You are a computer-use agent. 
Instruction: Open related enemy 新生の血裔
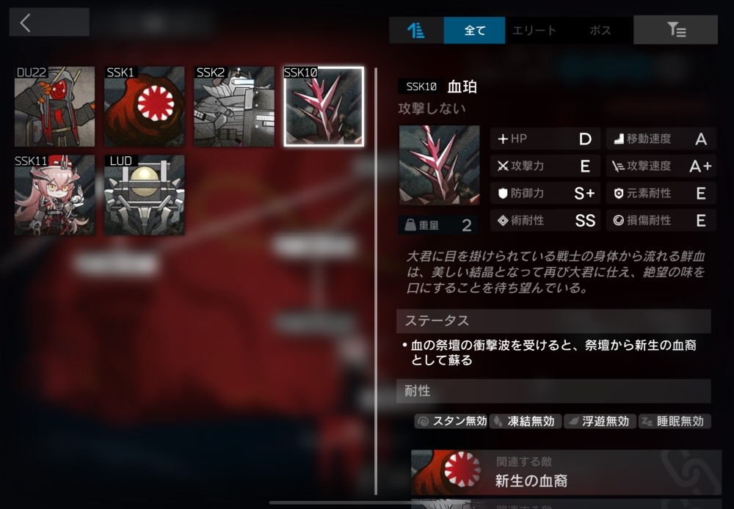click(x=566, y=472)
